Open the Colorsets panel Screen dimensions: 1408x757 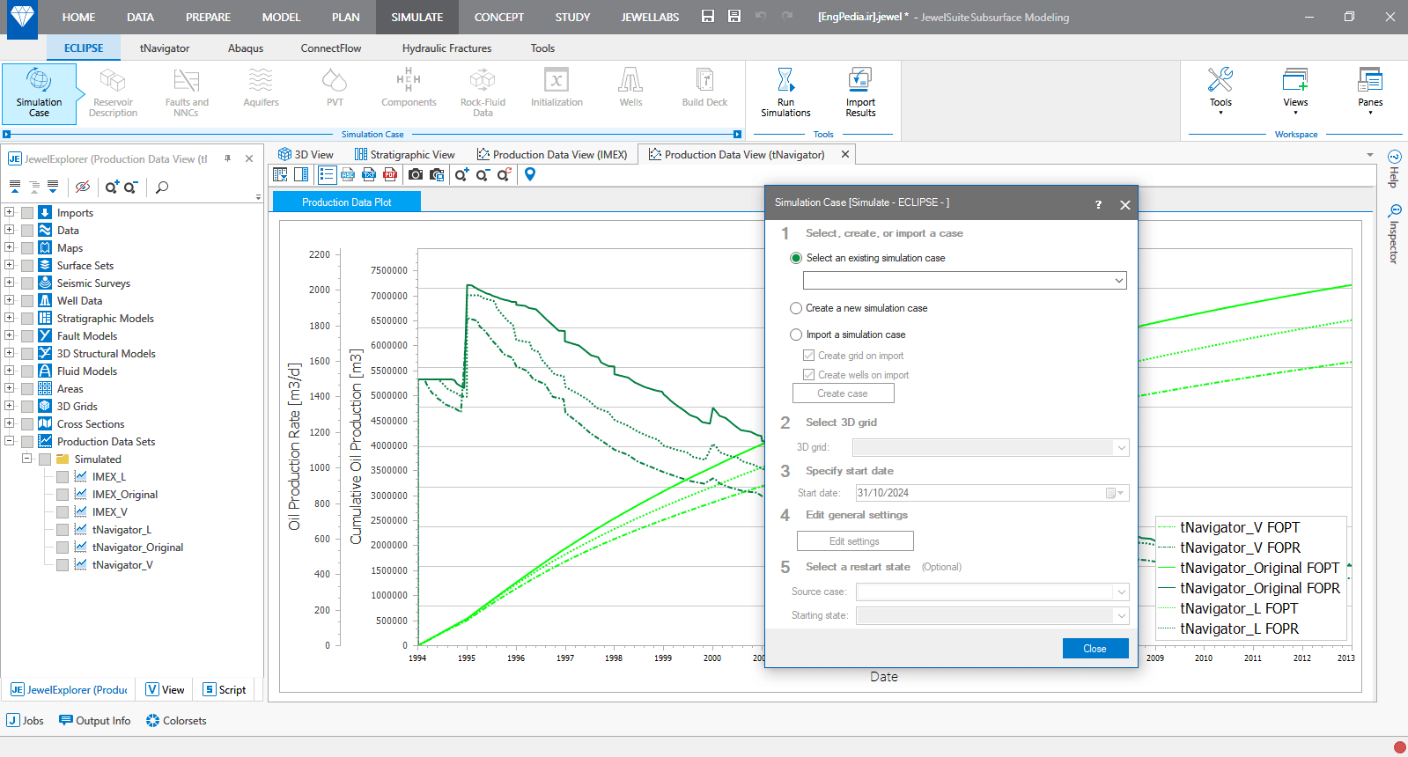pyautogui.click(x=176, y=721)
